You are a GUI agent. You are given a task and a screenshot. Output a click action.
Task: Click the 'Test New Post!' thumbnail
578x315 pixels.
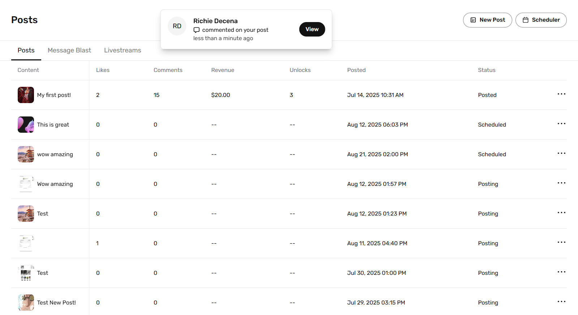pyautogui.click(x=26, y=302)
